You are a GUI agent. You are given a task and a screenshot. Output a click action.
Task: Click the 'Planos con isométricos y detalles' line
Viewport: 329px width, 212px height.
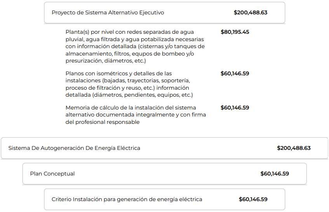pos(118,74)
